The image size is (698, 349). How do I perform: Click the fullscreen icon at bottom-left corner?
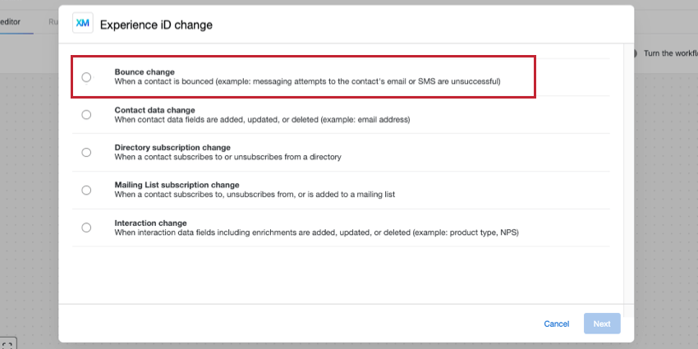[x=7, y=344]
